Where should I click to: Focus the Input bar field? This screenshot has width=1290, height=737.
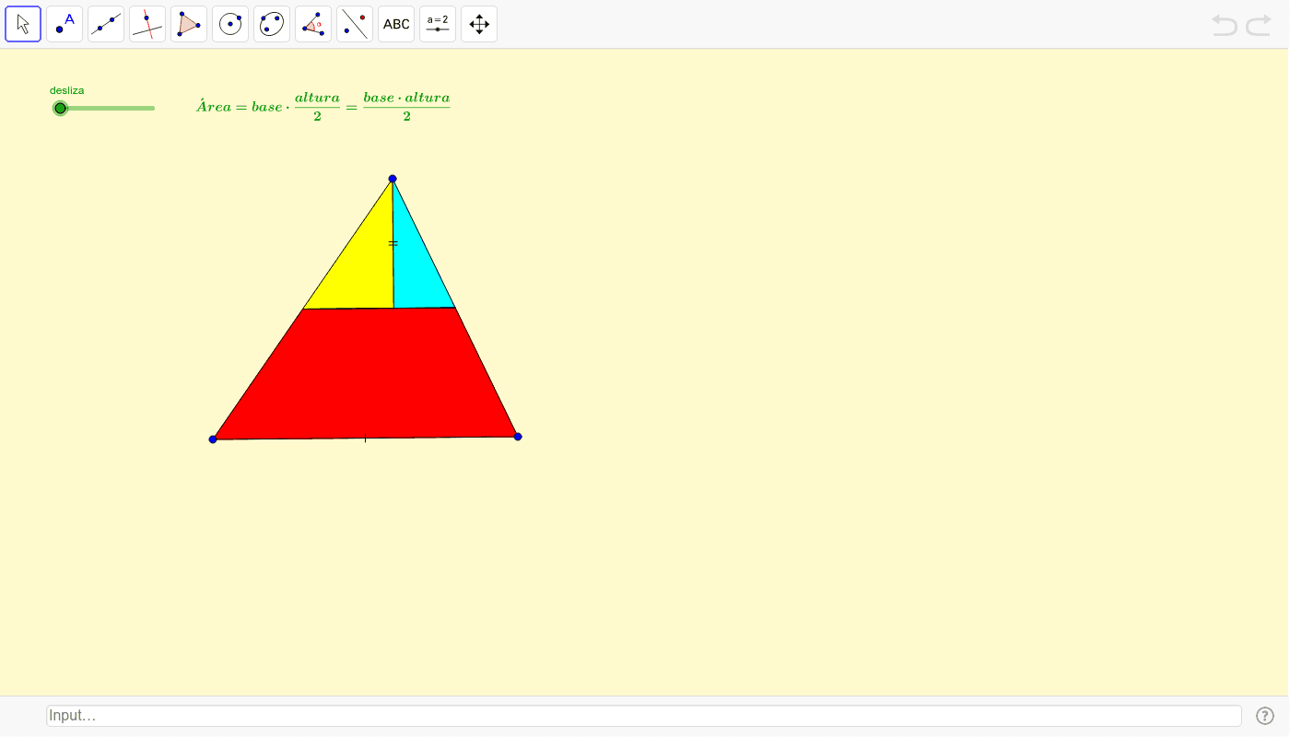click(644, 716)
